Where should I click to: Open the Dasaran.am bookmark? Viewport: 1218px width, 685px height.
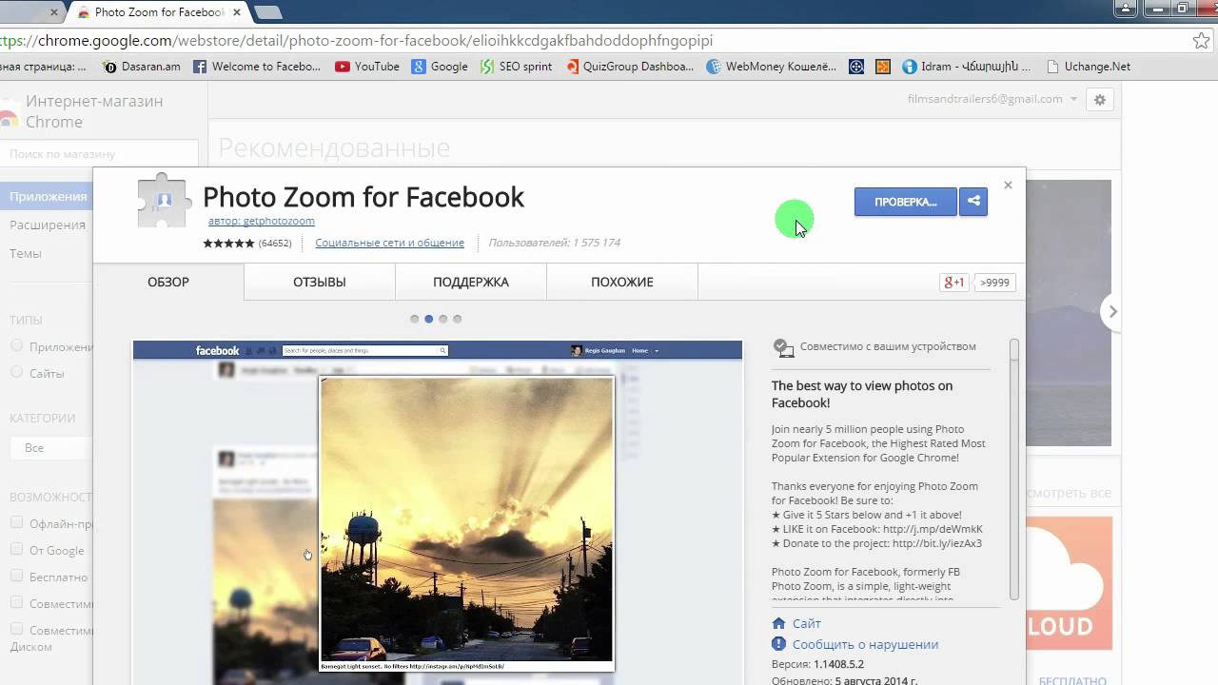coord(142,67)
